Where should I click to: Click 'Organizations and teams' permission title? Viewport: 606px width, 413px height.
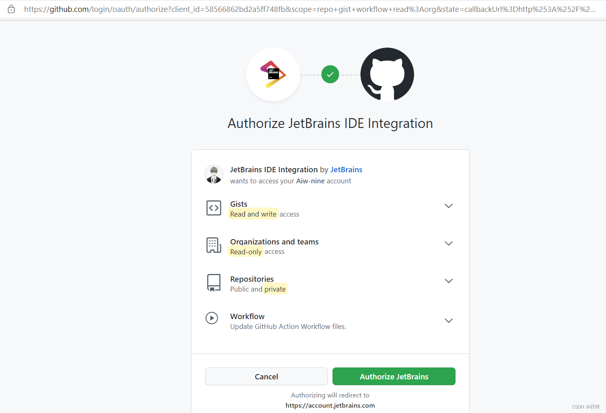274,242
